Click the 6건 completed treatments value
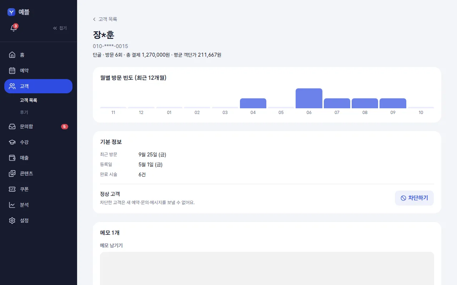This screenshot has width=457, height=285. 142,175
